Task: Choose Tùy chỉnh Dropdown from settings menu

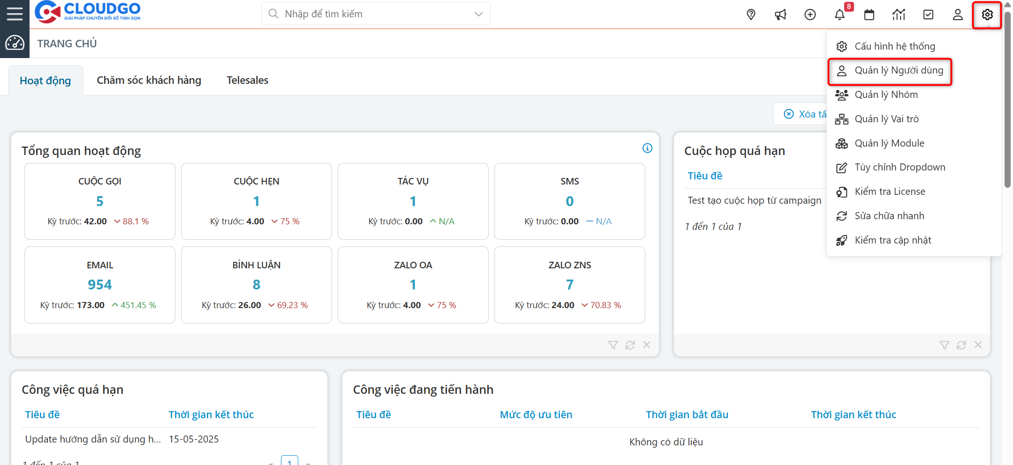Action: 900,168
